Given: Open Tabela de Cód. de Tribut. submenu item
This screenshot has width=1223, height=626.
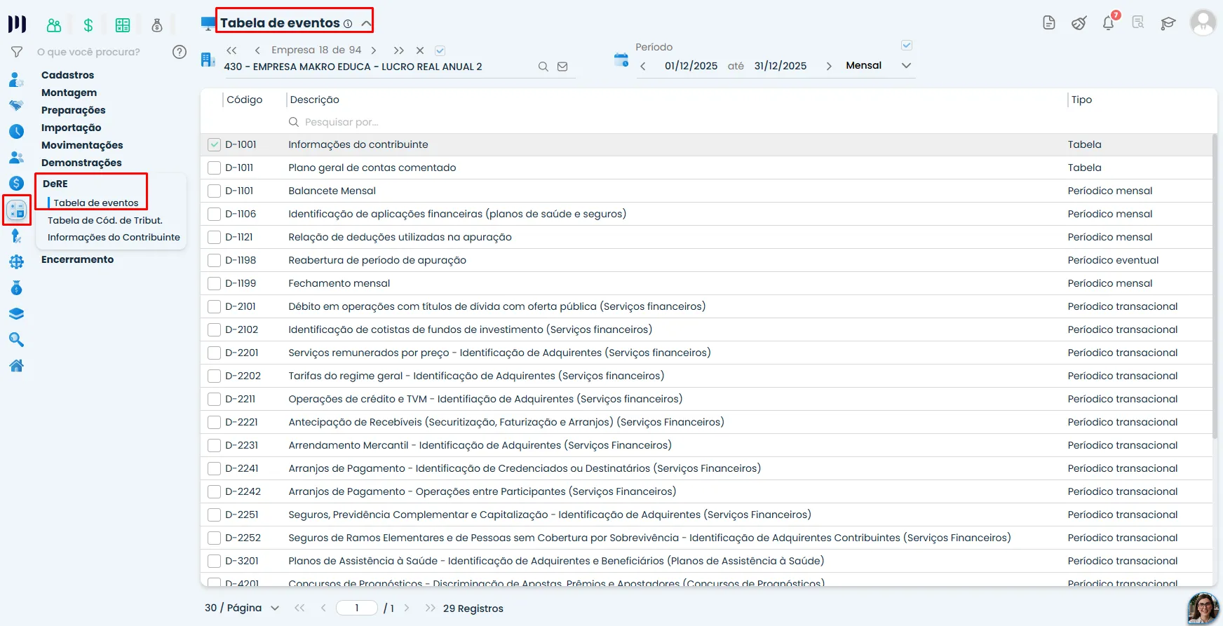Looking at the screenshot, I should 105,220.
